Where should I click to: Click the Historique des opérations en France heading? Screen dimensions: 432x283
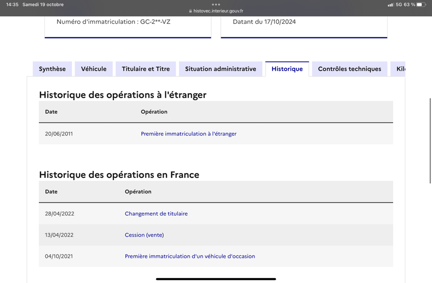(119, 175)
